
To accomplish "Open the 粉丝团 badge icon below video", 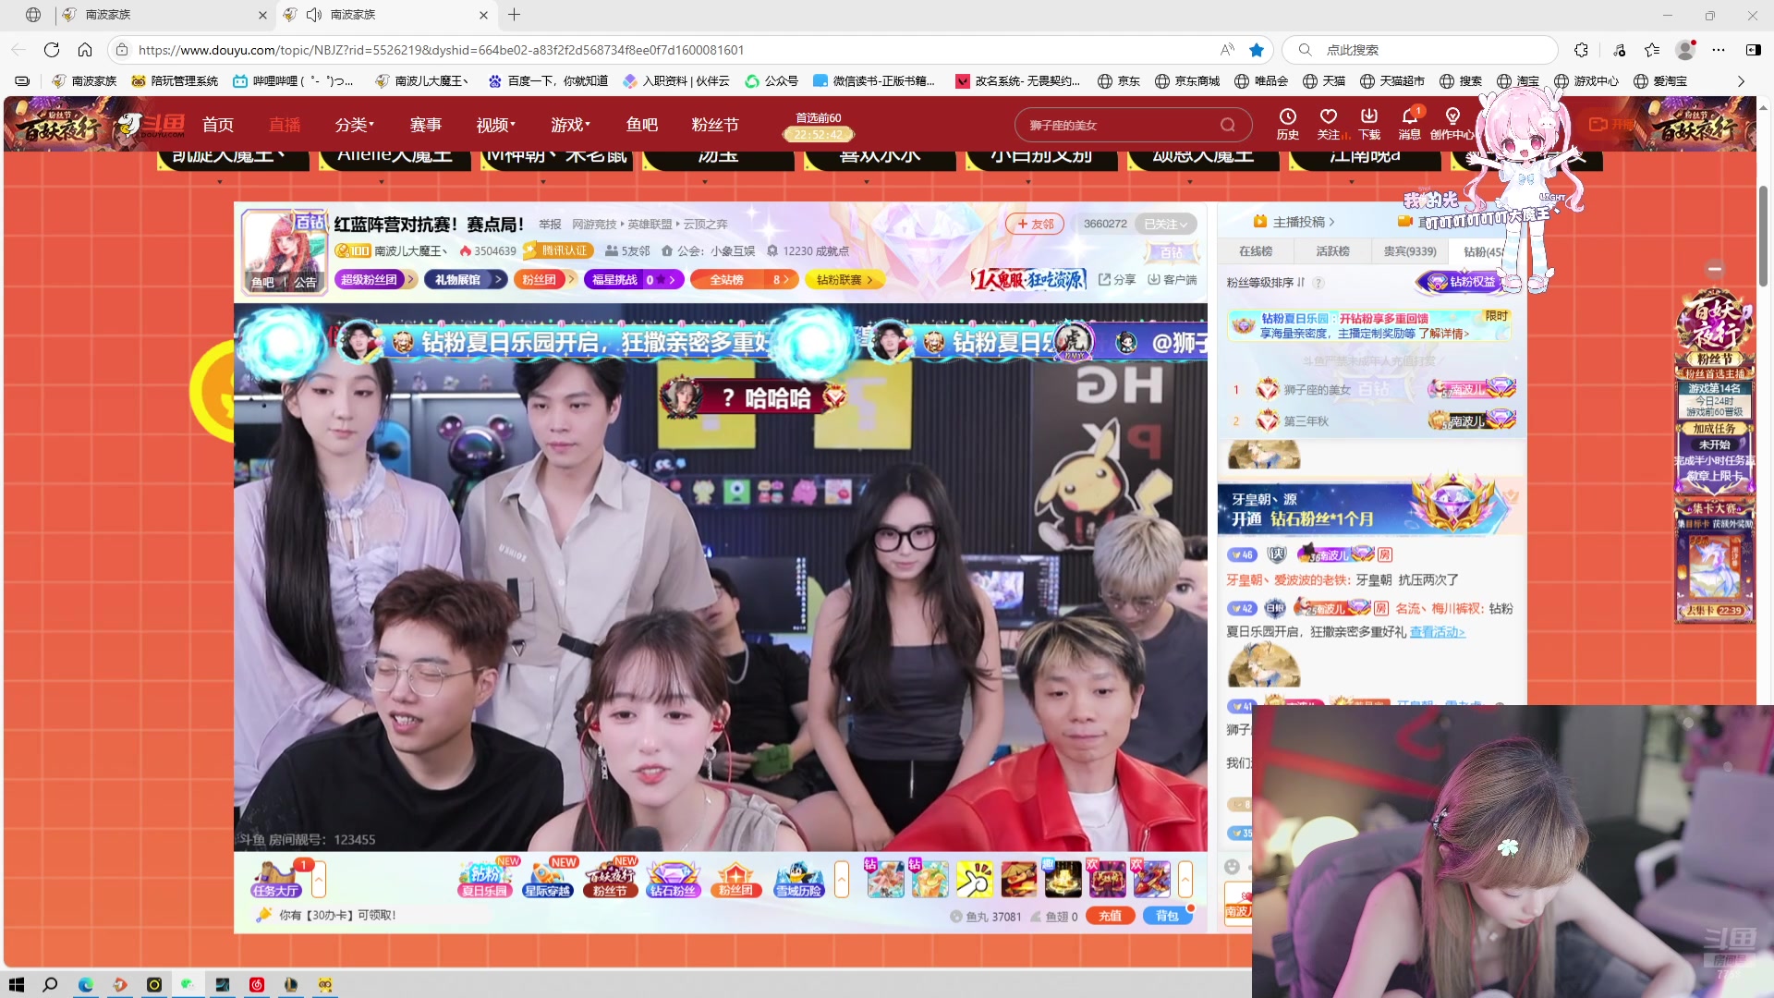I will (735, 879).
